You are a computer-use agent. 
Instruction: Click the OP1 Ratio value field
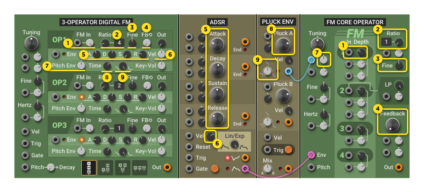(x=119, y=43)
